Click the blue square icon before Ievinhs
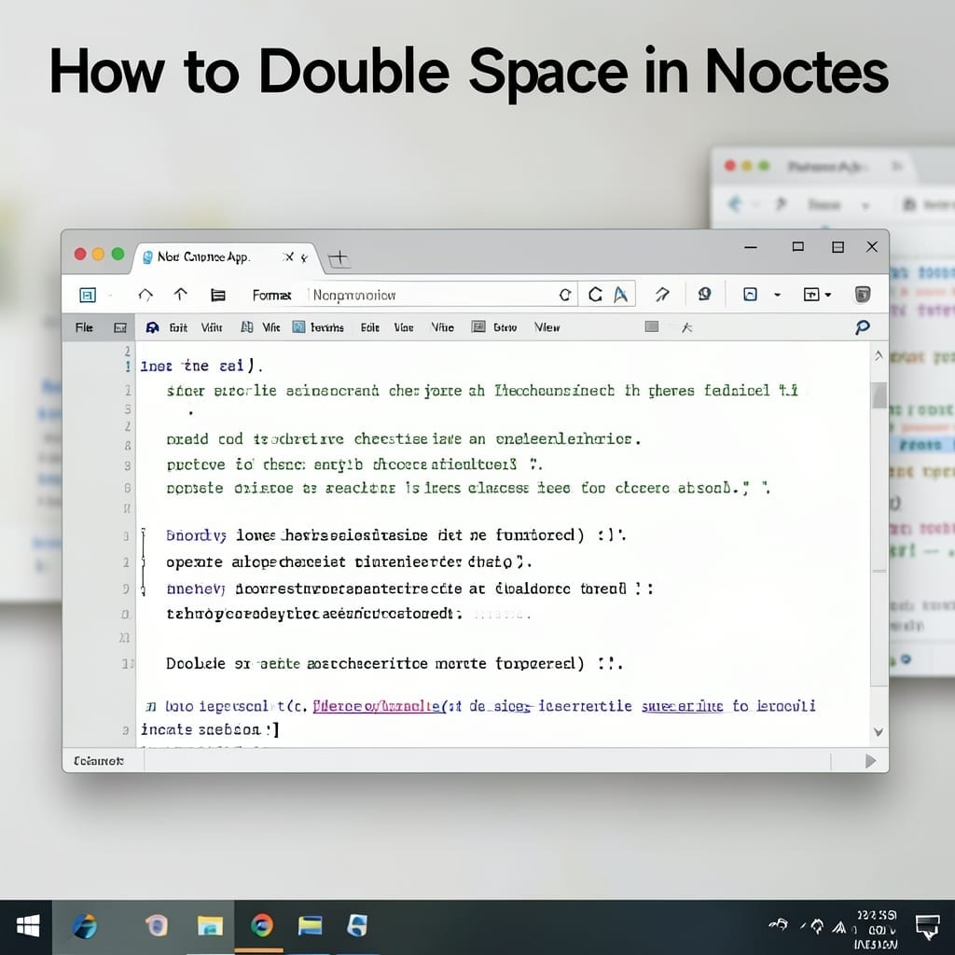Screen dimensions: 955x955 298,327
